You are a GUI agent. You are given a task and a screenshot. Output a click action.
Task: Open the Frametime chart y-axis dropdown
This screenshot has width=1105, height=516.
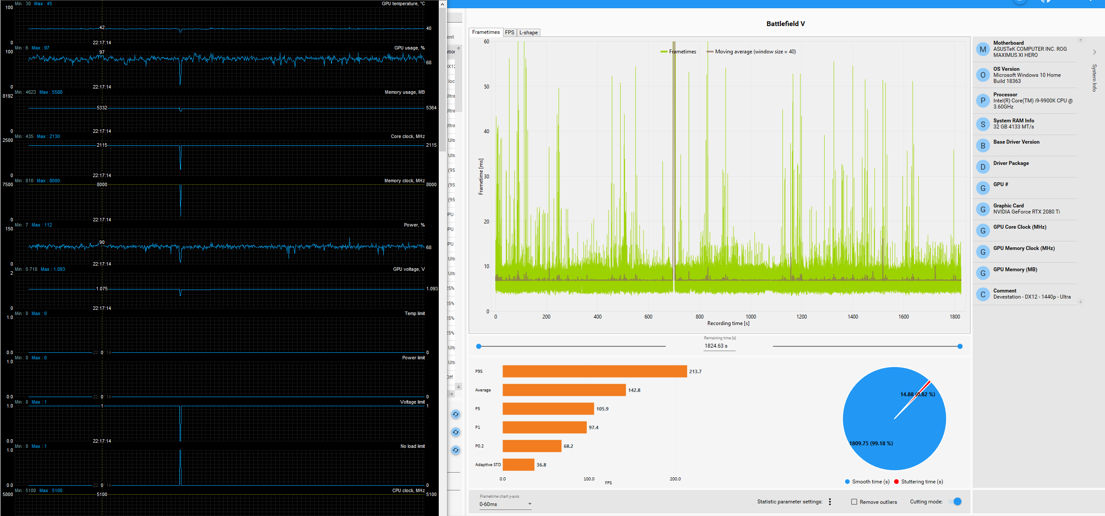coord(529,504)
